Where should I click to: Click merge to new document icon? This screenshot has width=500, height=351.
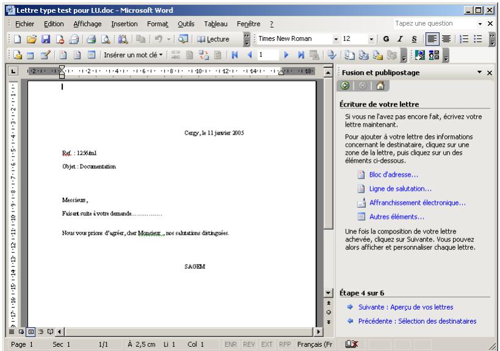click(350, 55)
